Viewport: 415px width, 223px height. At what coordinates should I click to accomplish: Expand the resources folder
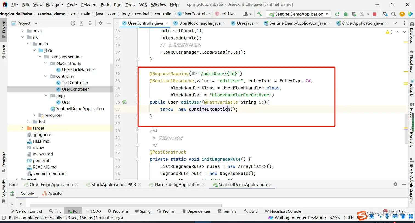(x=34, y=115)
